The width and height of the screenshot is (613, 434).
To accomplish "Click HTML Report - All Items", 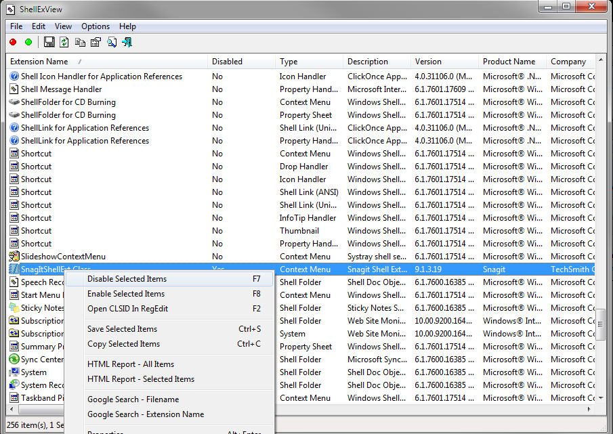I will pos(131,364).
